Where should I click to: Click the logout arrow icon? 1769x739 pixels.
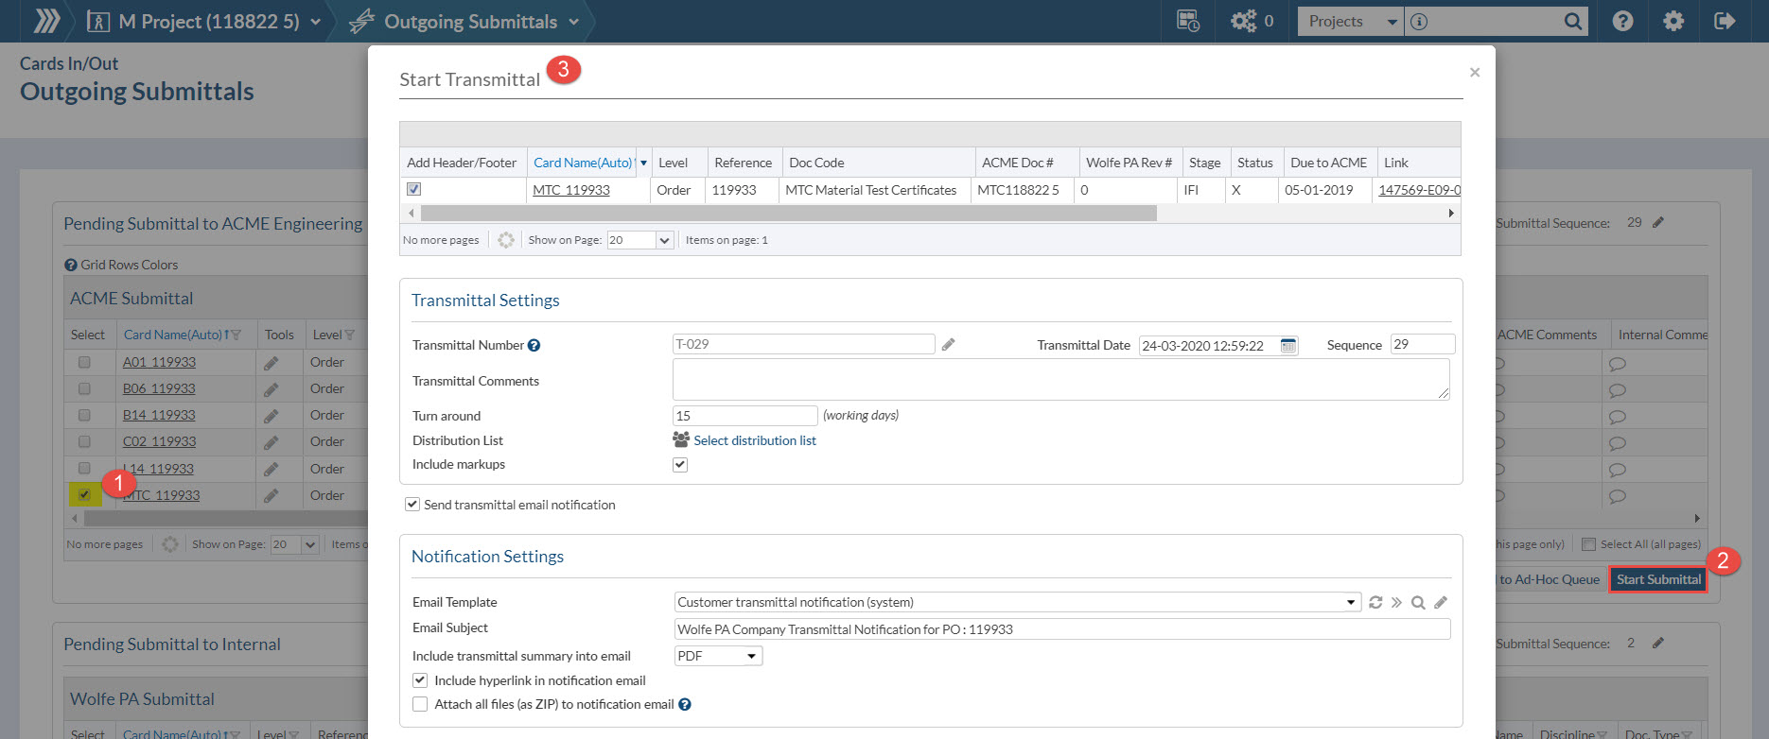tap(1725, 21)
